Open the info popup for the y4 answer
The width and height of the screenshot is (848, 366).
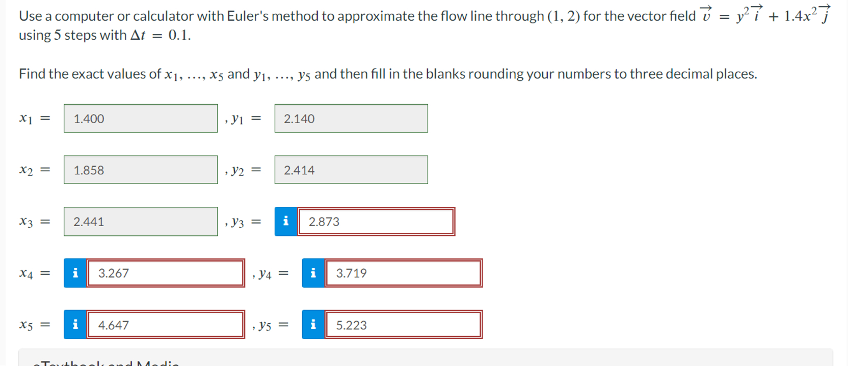click(313, 273)
